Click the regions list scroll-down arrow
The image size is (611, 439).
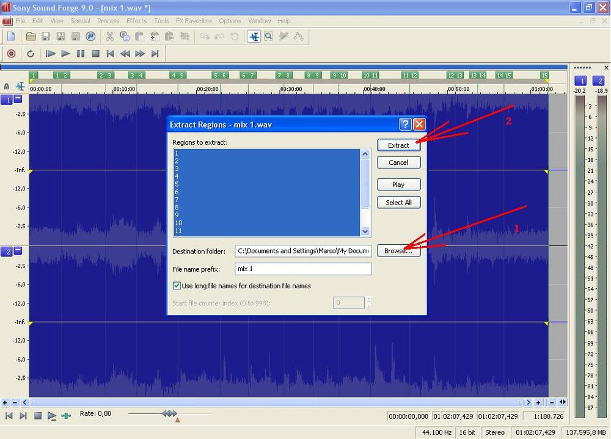(x=365, y=231)
